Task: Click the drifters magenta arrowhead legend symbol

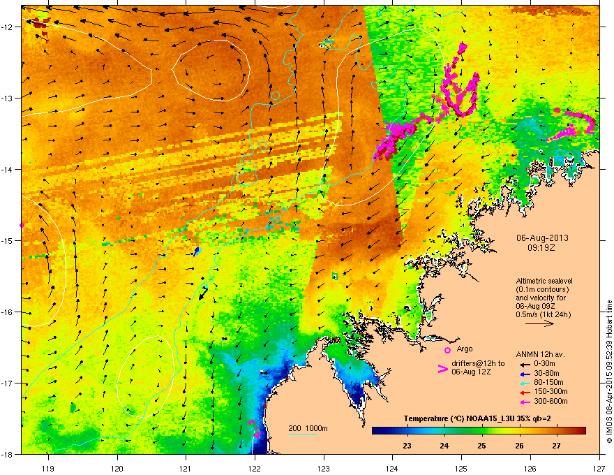Action: [442, 369]
